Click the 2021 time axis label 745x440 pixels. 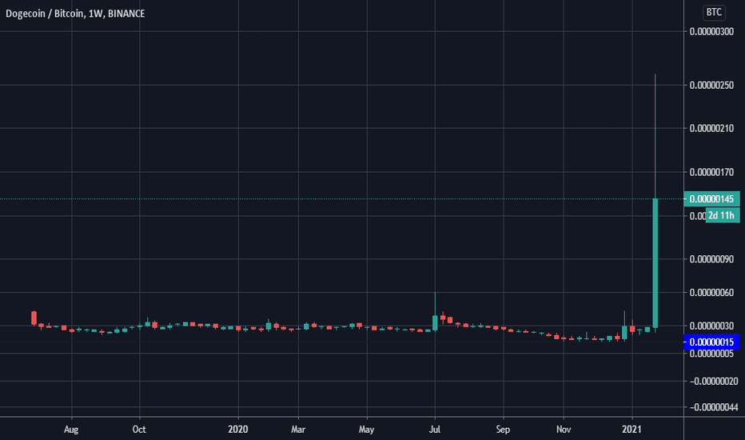coord(632,430)
